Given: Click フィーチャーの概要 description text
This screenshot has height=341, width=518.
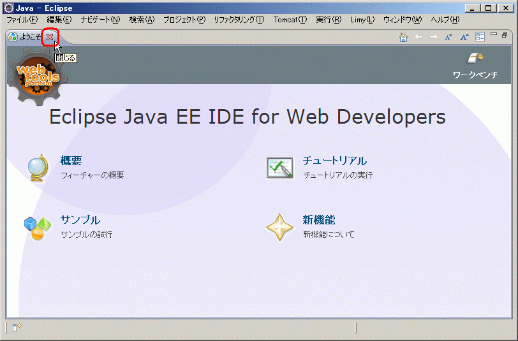Looking at the screenshot, I should [92, 175].
